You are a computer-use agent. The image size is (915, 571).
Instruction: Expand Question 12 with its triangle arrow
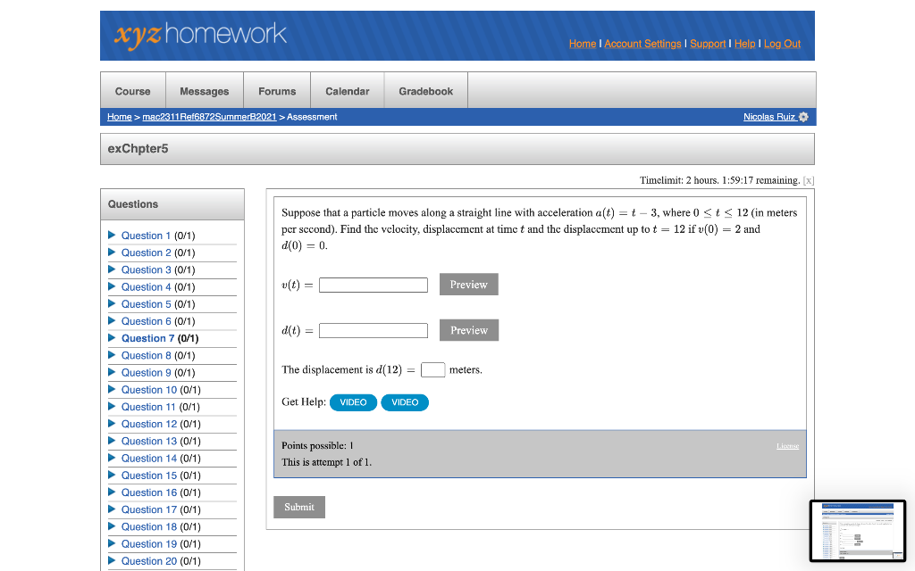click(111, 424)
